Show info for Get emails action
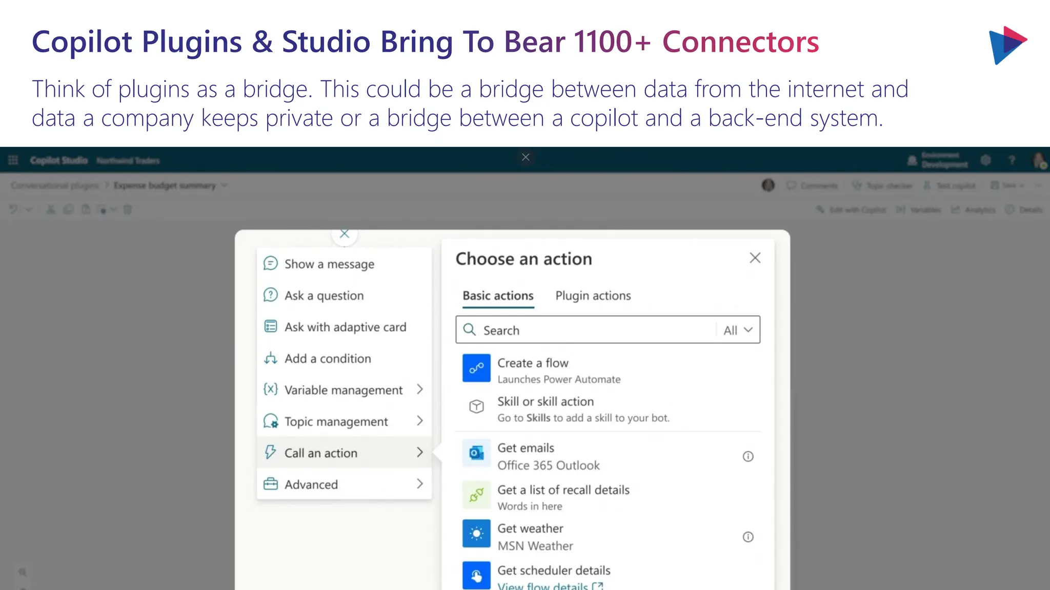Screen dimensions: 1050x590 click(748, 456)
